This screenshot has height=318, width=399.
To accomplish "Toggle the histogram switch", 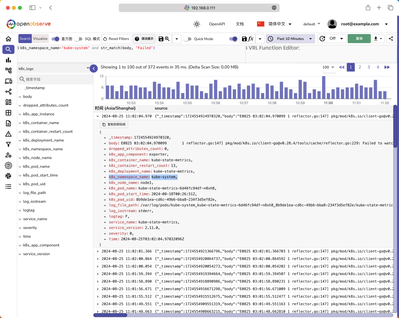I will tap(55, 39).
